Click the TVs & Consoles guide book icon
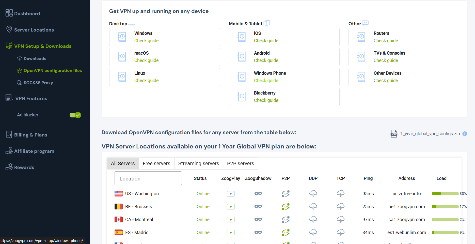Screen dimensions: 475x244 pos(361,57)
